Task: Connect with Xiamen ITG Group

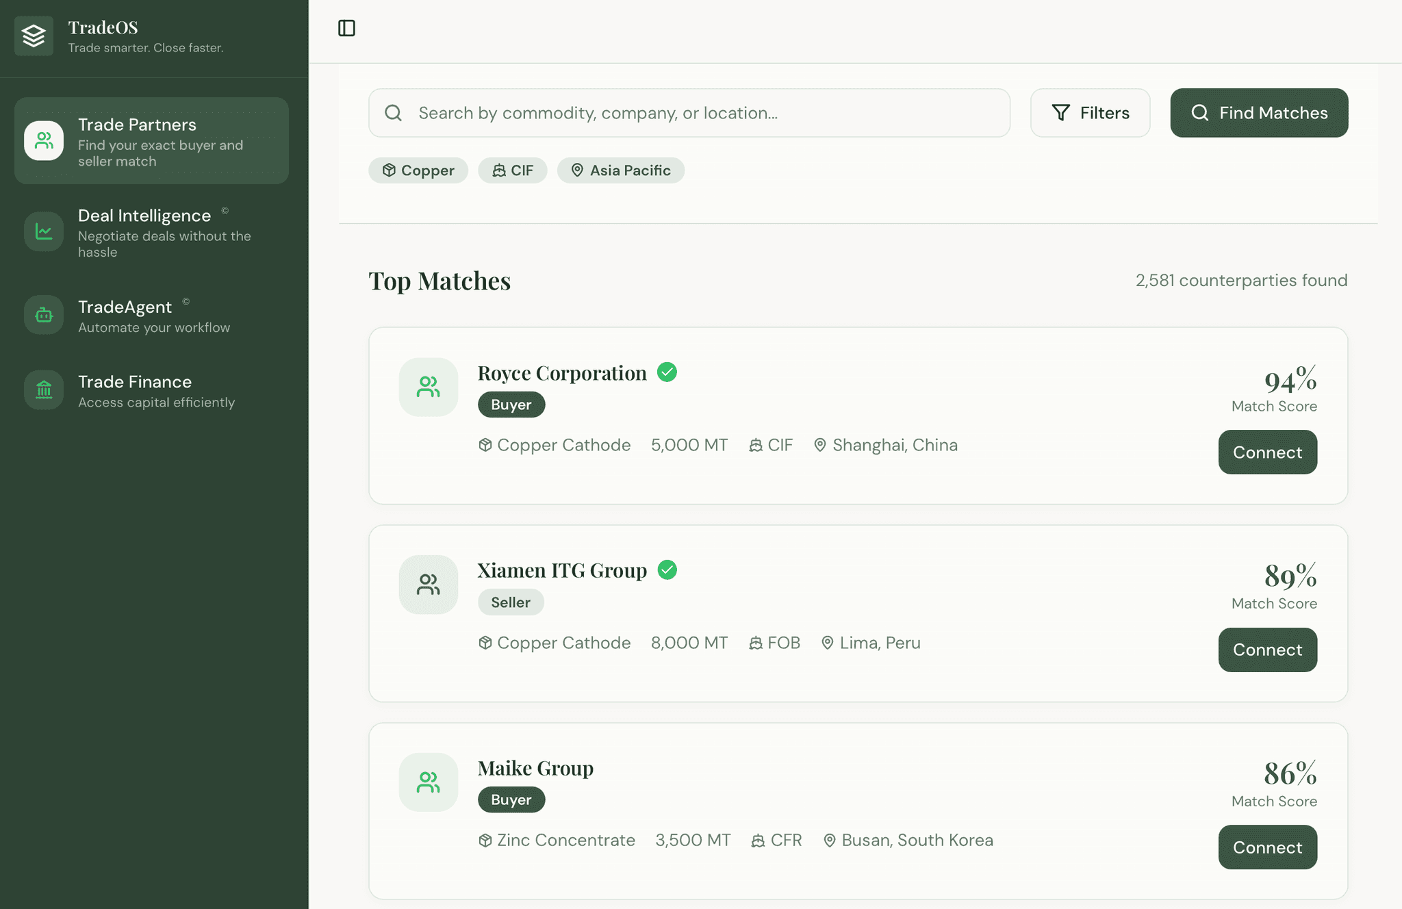Action: [1267, 650]
